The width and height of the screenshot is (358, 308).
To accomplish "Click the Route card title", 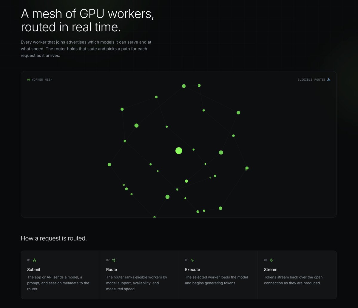I will point(112,269).
